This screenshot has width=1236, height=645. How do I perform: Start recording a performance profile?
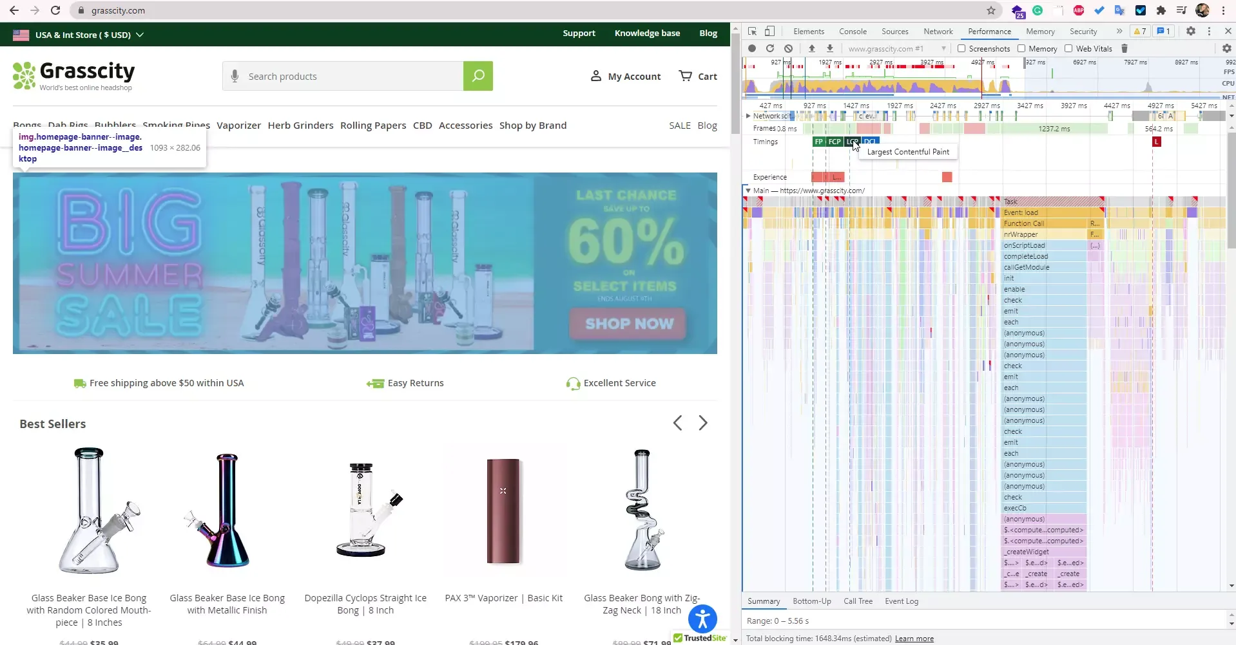751,48
